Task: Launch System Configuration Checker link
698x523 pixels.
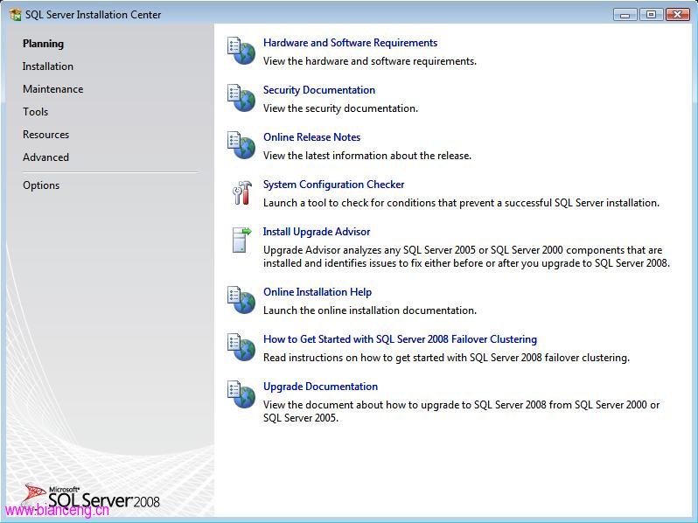Action: click(x=333, y=185)
